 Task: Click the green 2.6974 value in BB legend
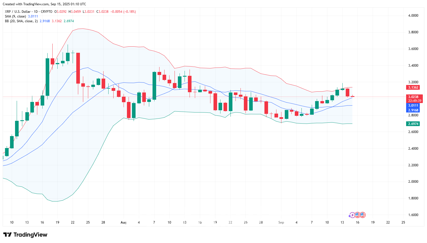point(69,21)
